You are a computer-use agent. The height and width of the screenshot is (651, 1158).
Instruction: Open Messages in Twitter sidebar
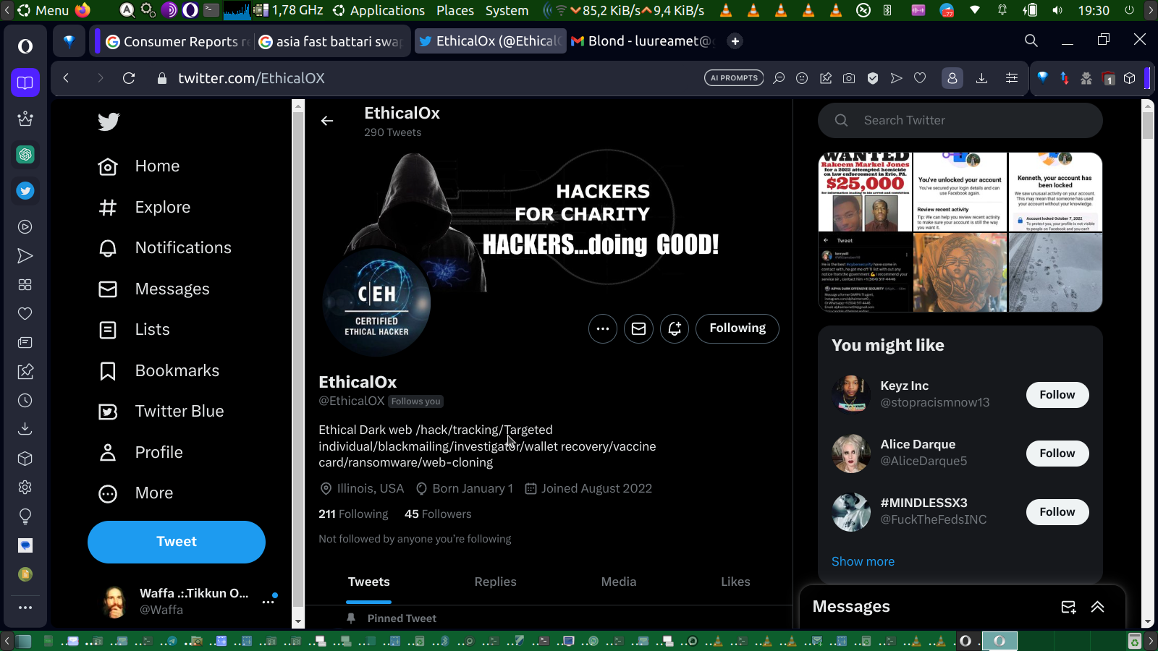[153, 289]
